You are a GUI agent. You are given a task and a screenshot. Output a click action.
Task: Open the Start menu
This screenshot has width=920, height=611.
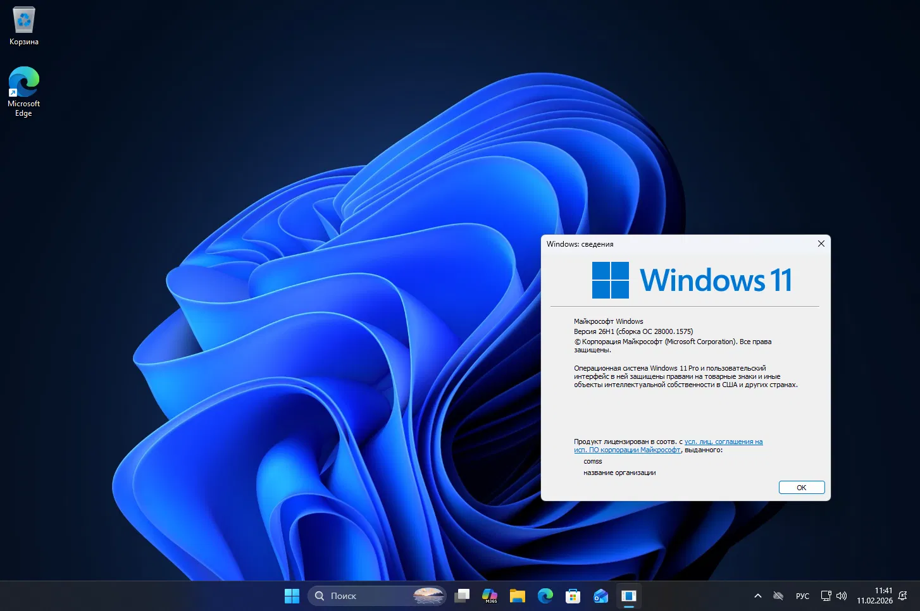(x=292, y=595)
